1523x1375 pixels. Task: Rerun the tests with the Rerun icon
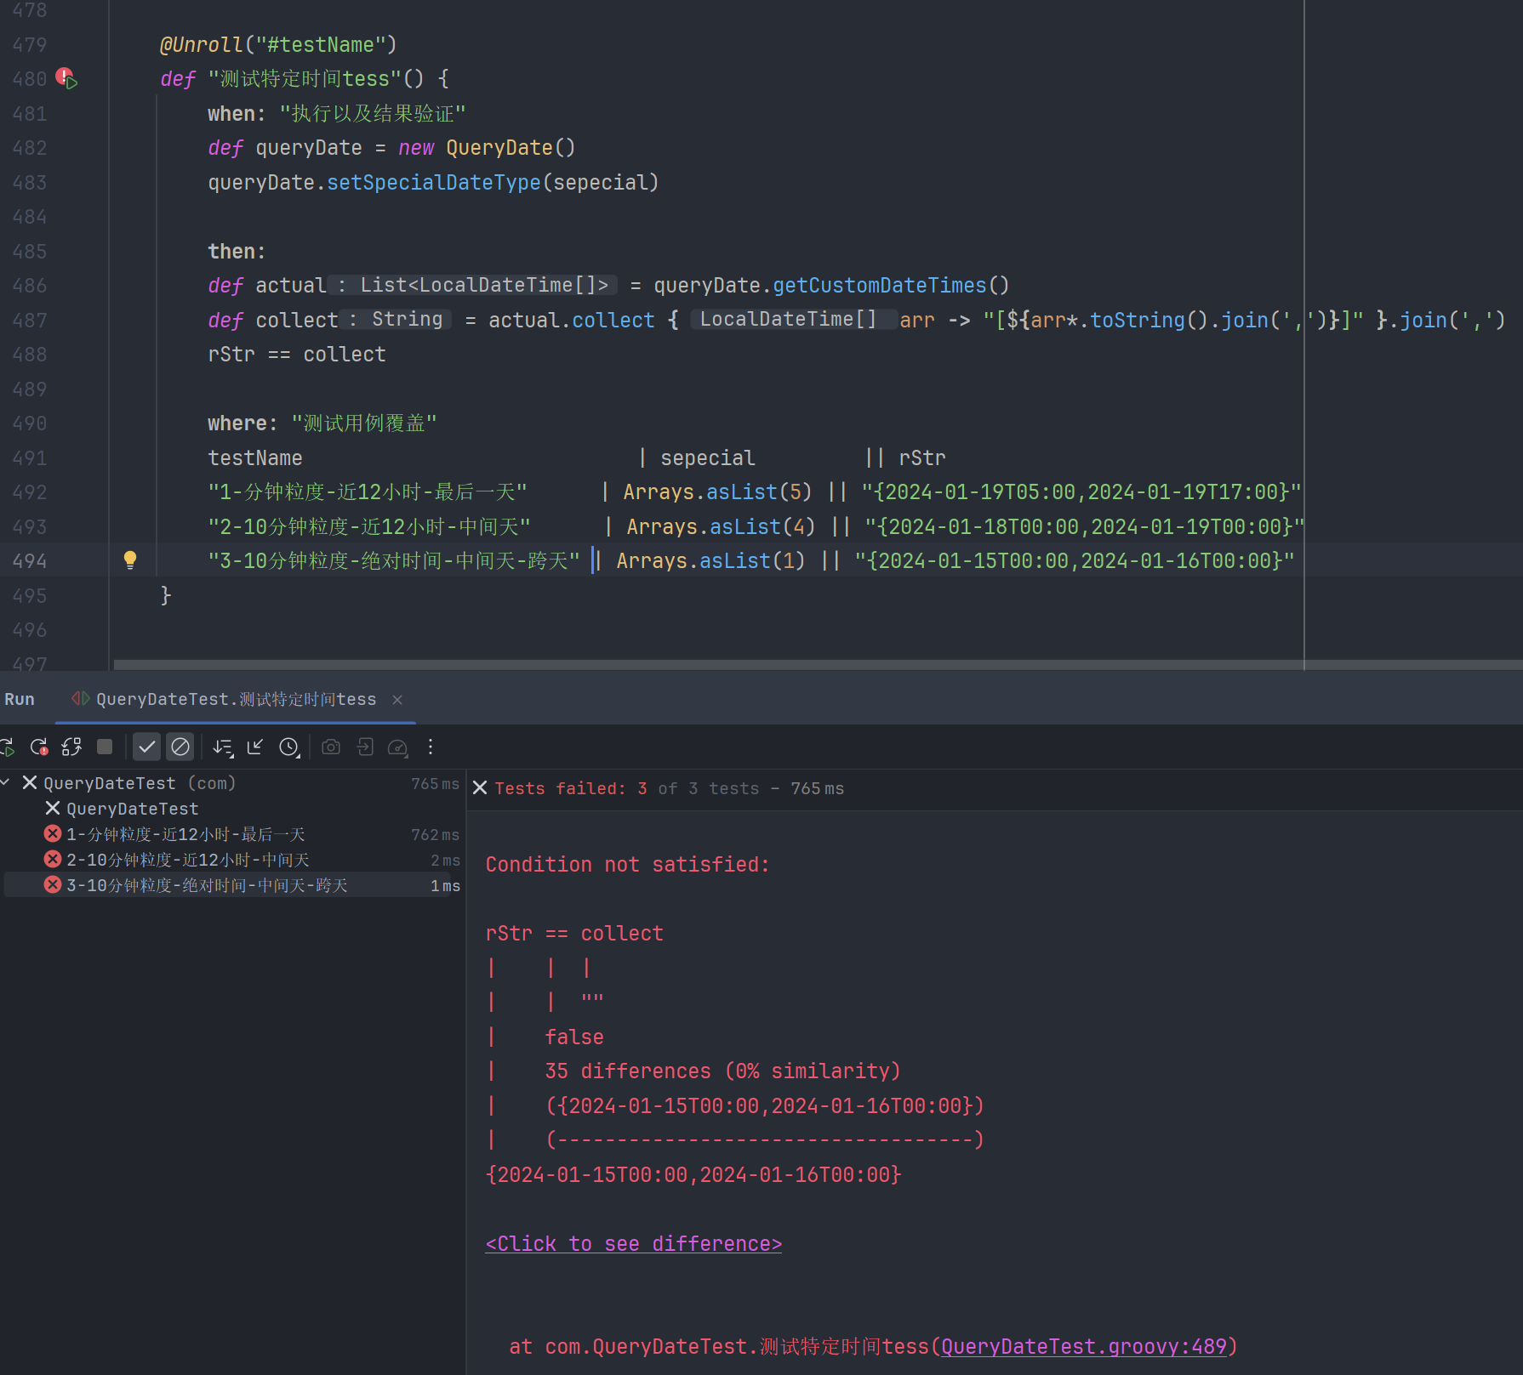8,747
